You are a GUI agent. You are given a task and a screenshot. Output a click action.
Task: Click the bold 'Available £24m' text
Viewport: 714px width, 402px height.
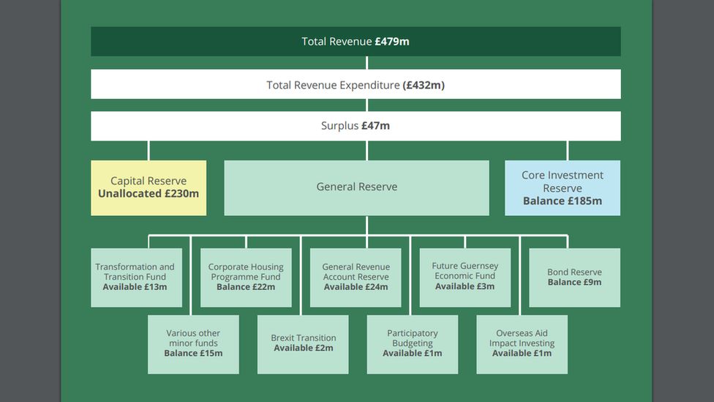click(x=356, y=287)
